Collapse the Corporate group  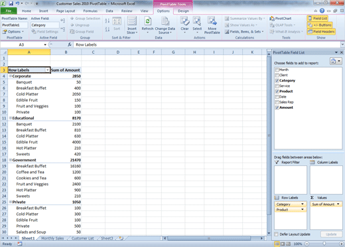[10, 76]
